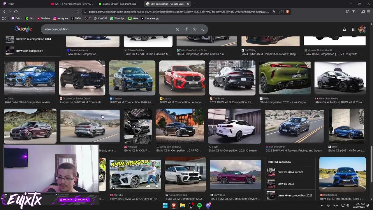Open the white X6 M x.com image
This screenshot has width=373, height=210.
coord(235,126)
